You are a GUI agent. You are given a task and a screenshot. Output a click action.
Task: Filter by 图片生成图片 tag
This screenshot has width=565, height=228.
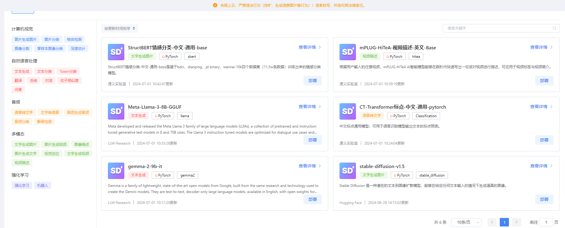pos(26,39)
